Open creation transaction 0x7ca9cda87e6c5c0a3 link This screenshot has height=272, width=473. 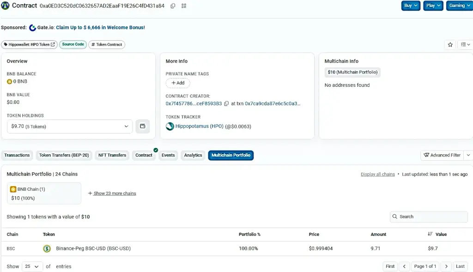pyautogui.click(x=273, y=103)
